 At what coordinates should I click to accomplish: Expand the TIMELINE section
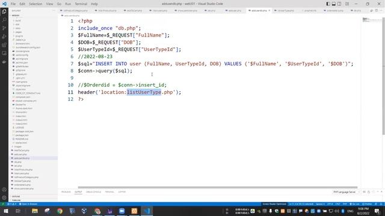pos(16,200)
